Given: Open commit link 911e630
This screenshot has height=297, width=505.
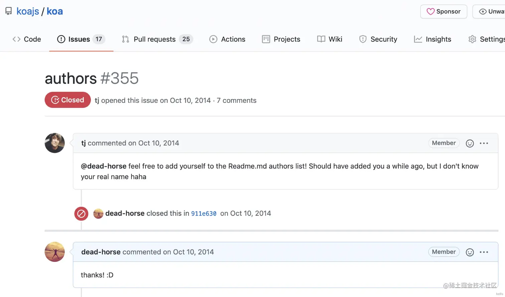Looking at the screenshot, I should point(204,213).
